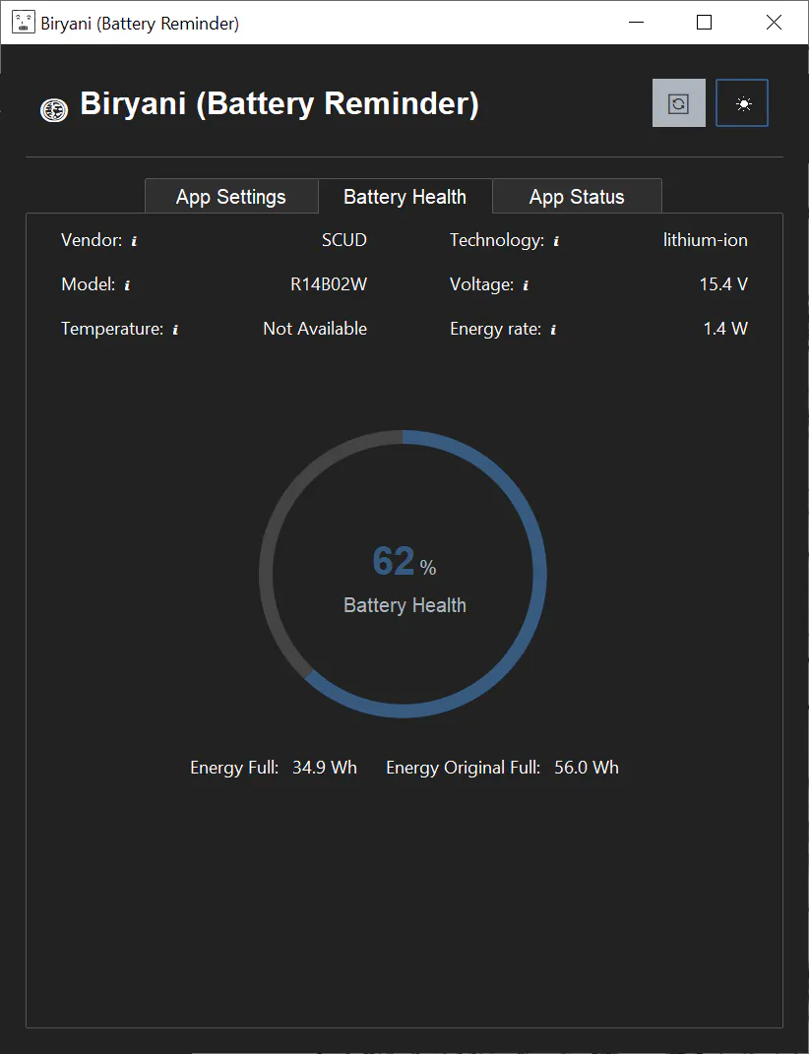The image size is (809, 1054).
Task: Click the vendor value SCUD
Action: [344, 240]
